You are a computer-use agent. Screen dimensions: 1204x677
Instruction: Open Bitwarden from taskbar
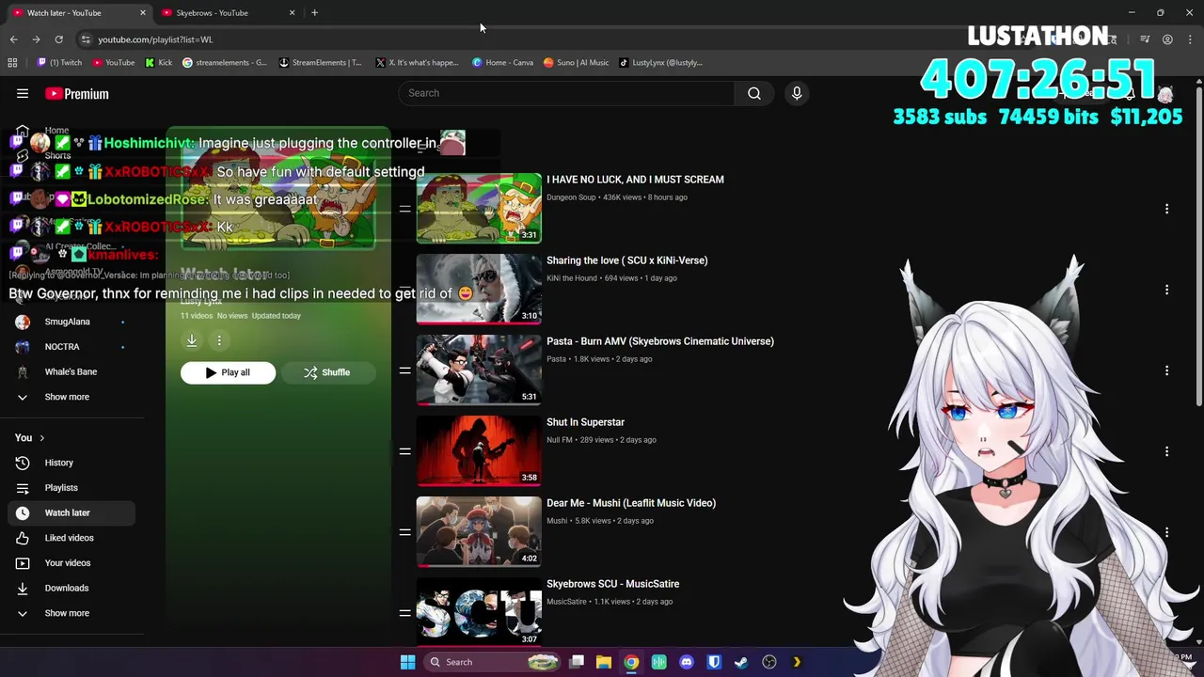click(x=714, y=662)
